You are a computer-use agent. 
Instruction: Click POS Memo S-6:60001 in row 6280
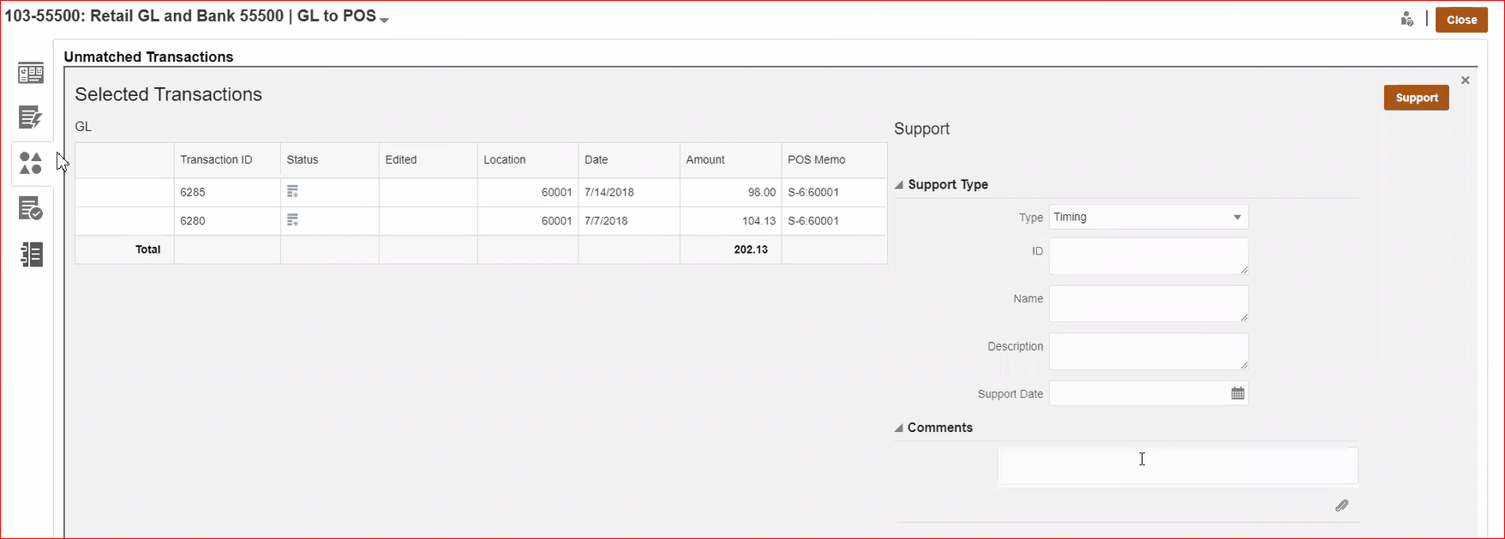point(834,221)
